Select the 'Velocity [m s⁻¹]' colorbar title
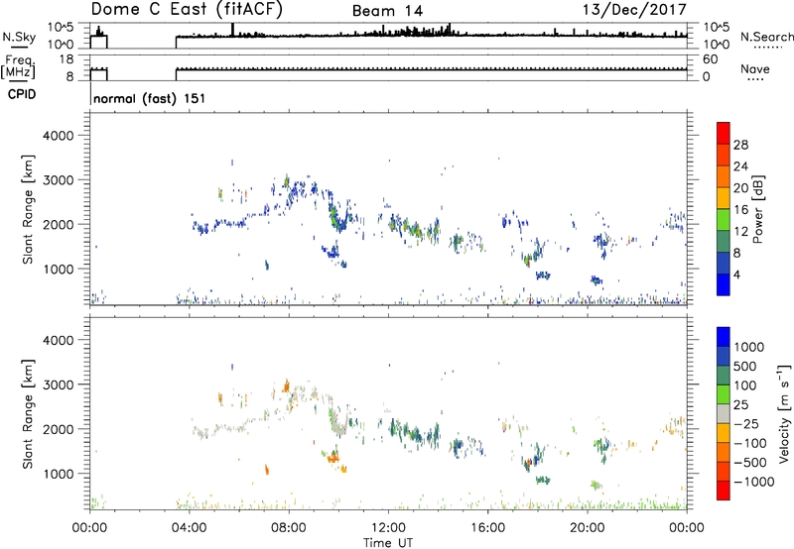Viewport: 794px width, 549px height. [x=784, y=413]
